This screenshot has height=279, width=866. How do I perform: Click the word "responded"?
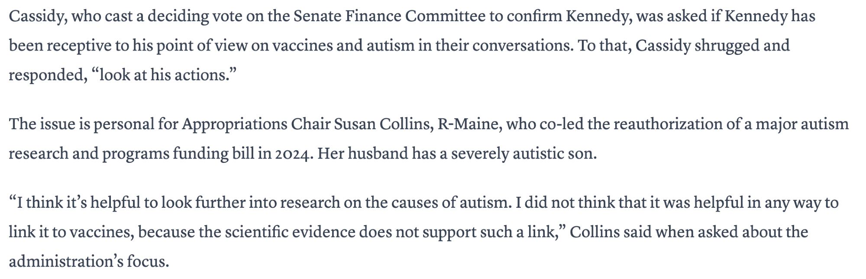45,75
